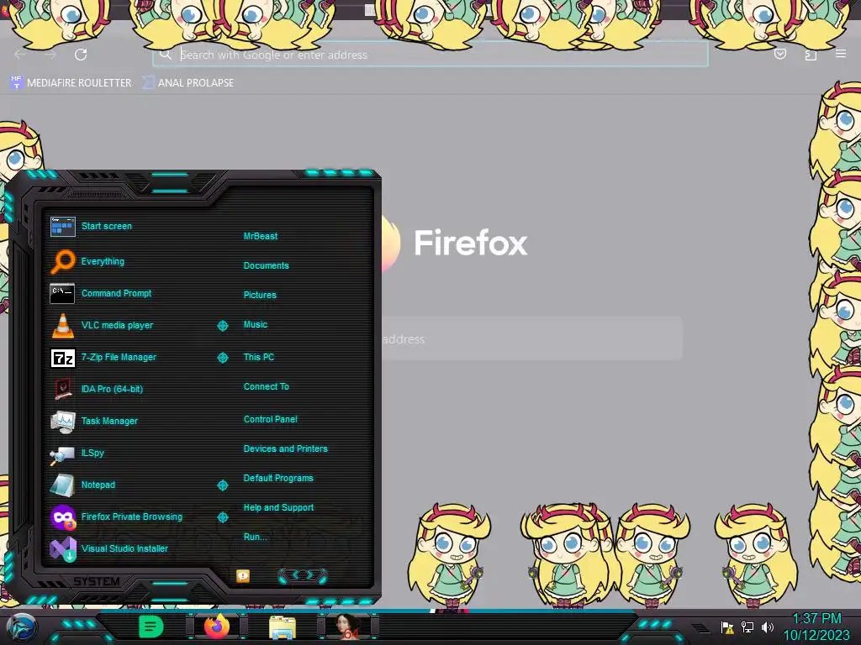861x645 pixels.
Task: Expand Firefox Private Browsing jump list
Action: pyautogui.click(x=222, y=517)
